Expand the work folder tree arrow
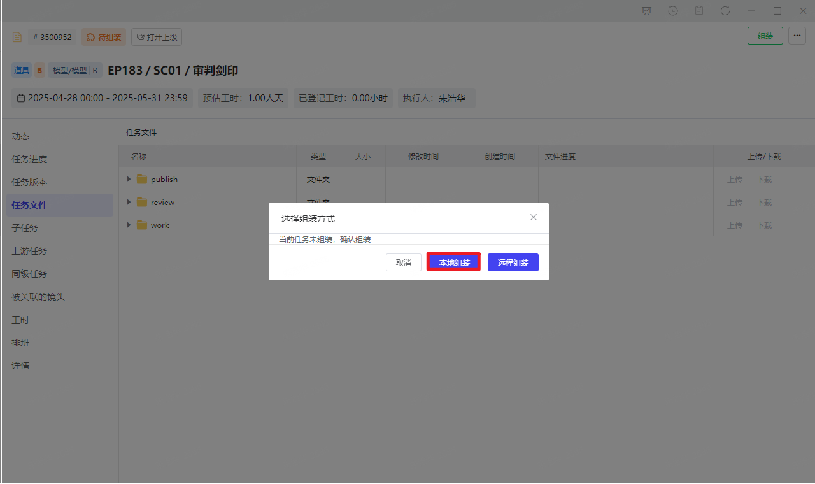This screenshot has width=815, height=484. click(129, 225)
